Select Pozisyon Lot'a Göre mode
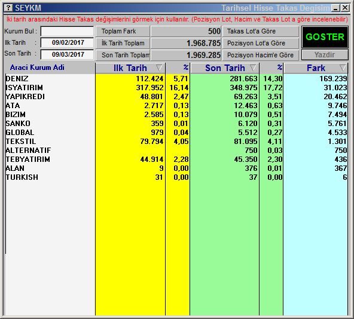The width and height of the screenshot is (354, 319). [x=261, y=43]
